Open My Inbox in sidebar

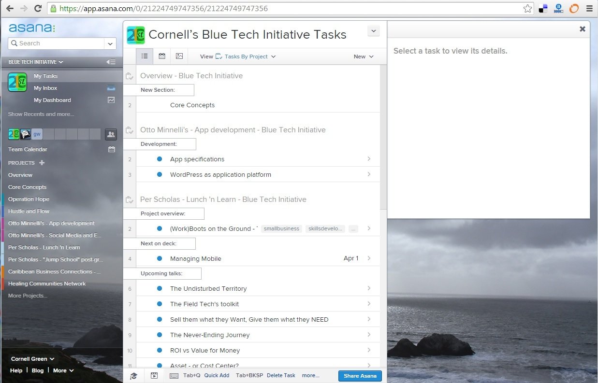tap(45, 88)
